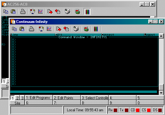Click send file icon in Continuum-Infinity toolbar
The image size is (165, 115).
click(59, 29)
